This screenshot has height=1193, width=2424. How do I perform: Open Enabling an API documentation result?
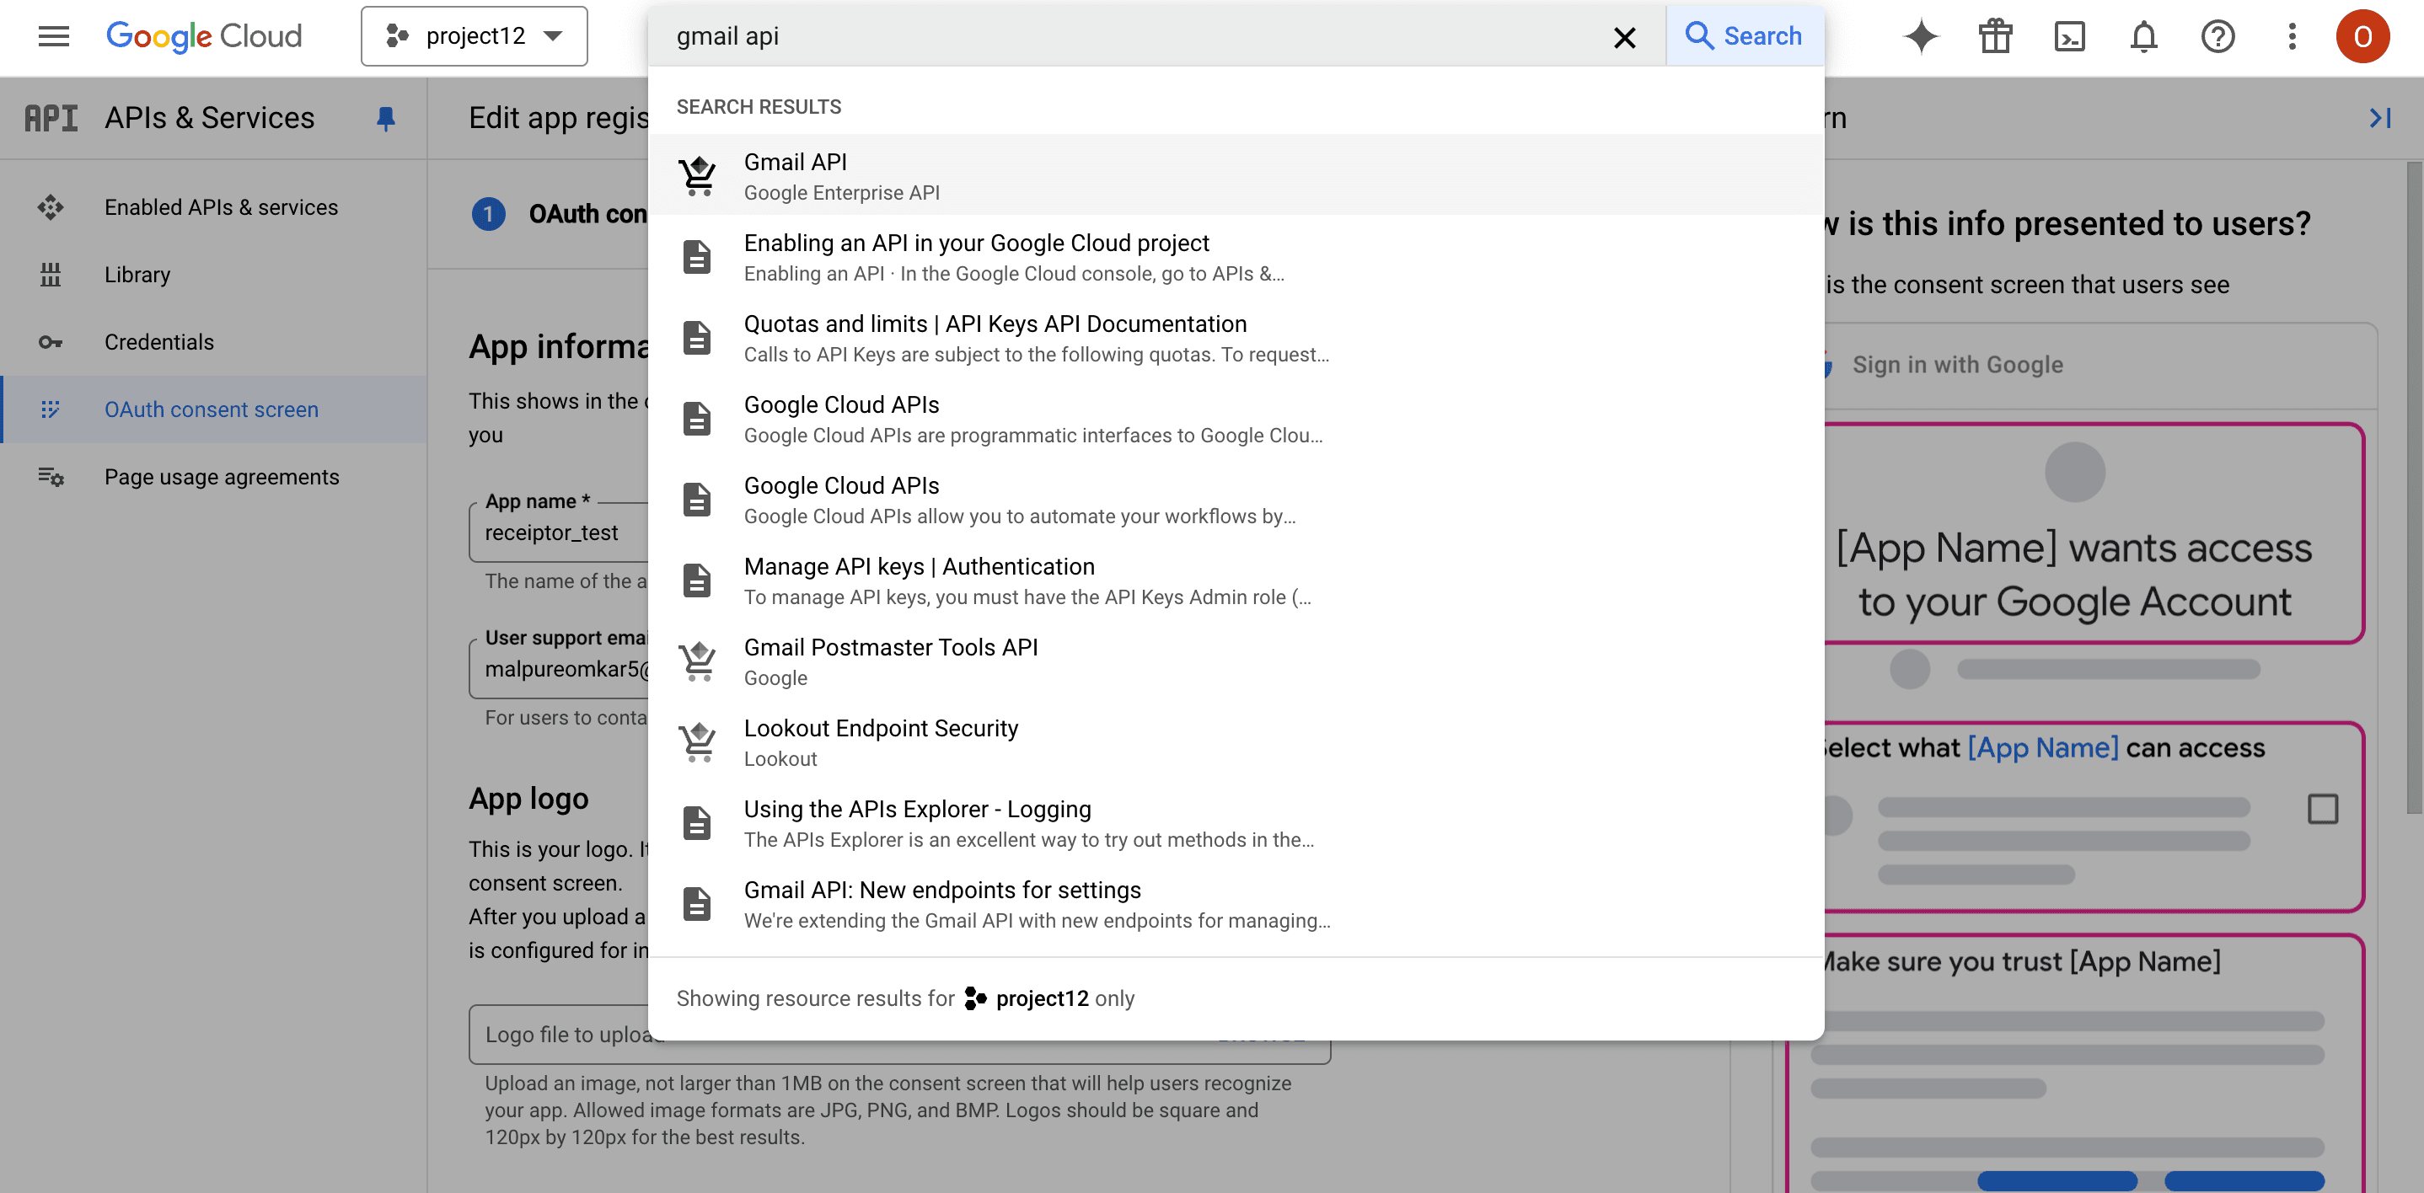1236,257
